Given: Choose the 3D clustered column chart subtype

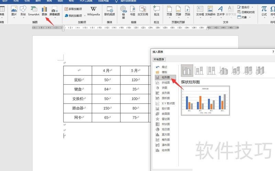Looking at the screenshot, I should [x=223, y=71].
